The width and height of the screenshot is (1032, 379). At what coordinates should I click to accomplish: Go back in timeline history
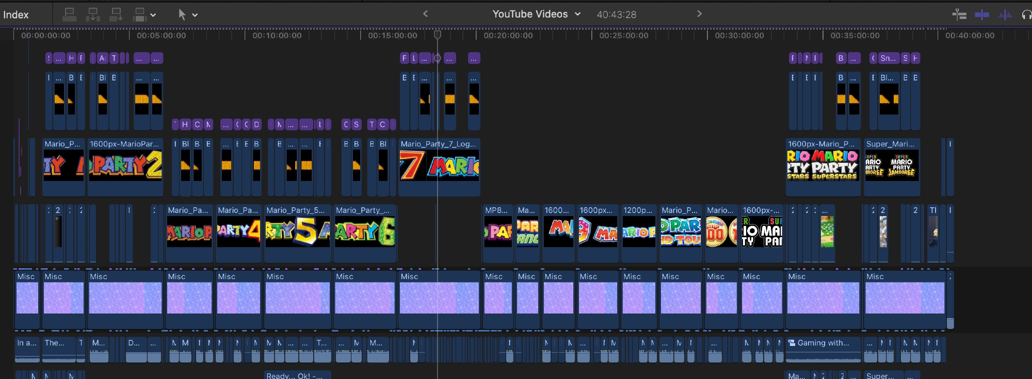click(x=425, y=14)
